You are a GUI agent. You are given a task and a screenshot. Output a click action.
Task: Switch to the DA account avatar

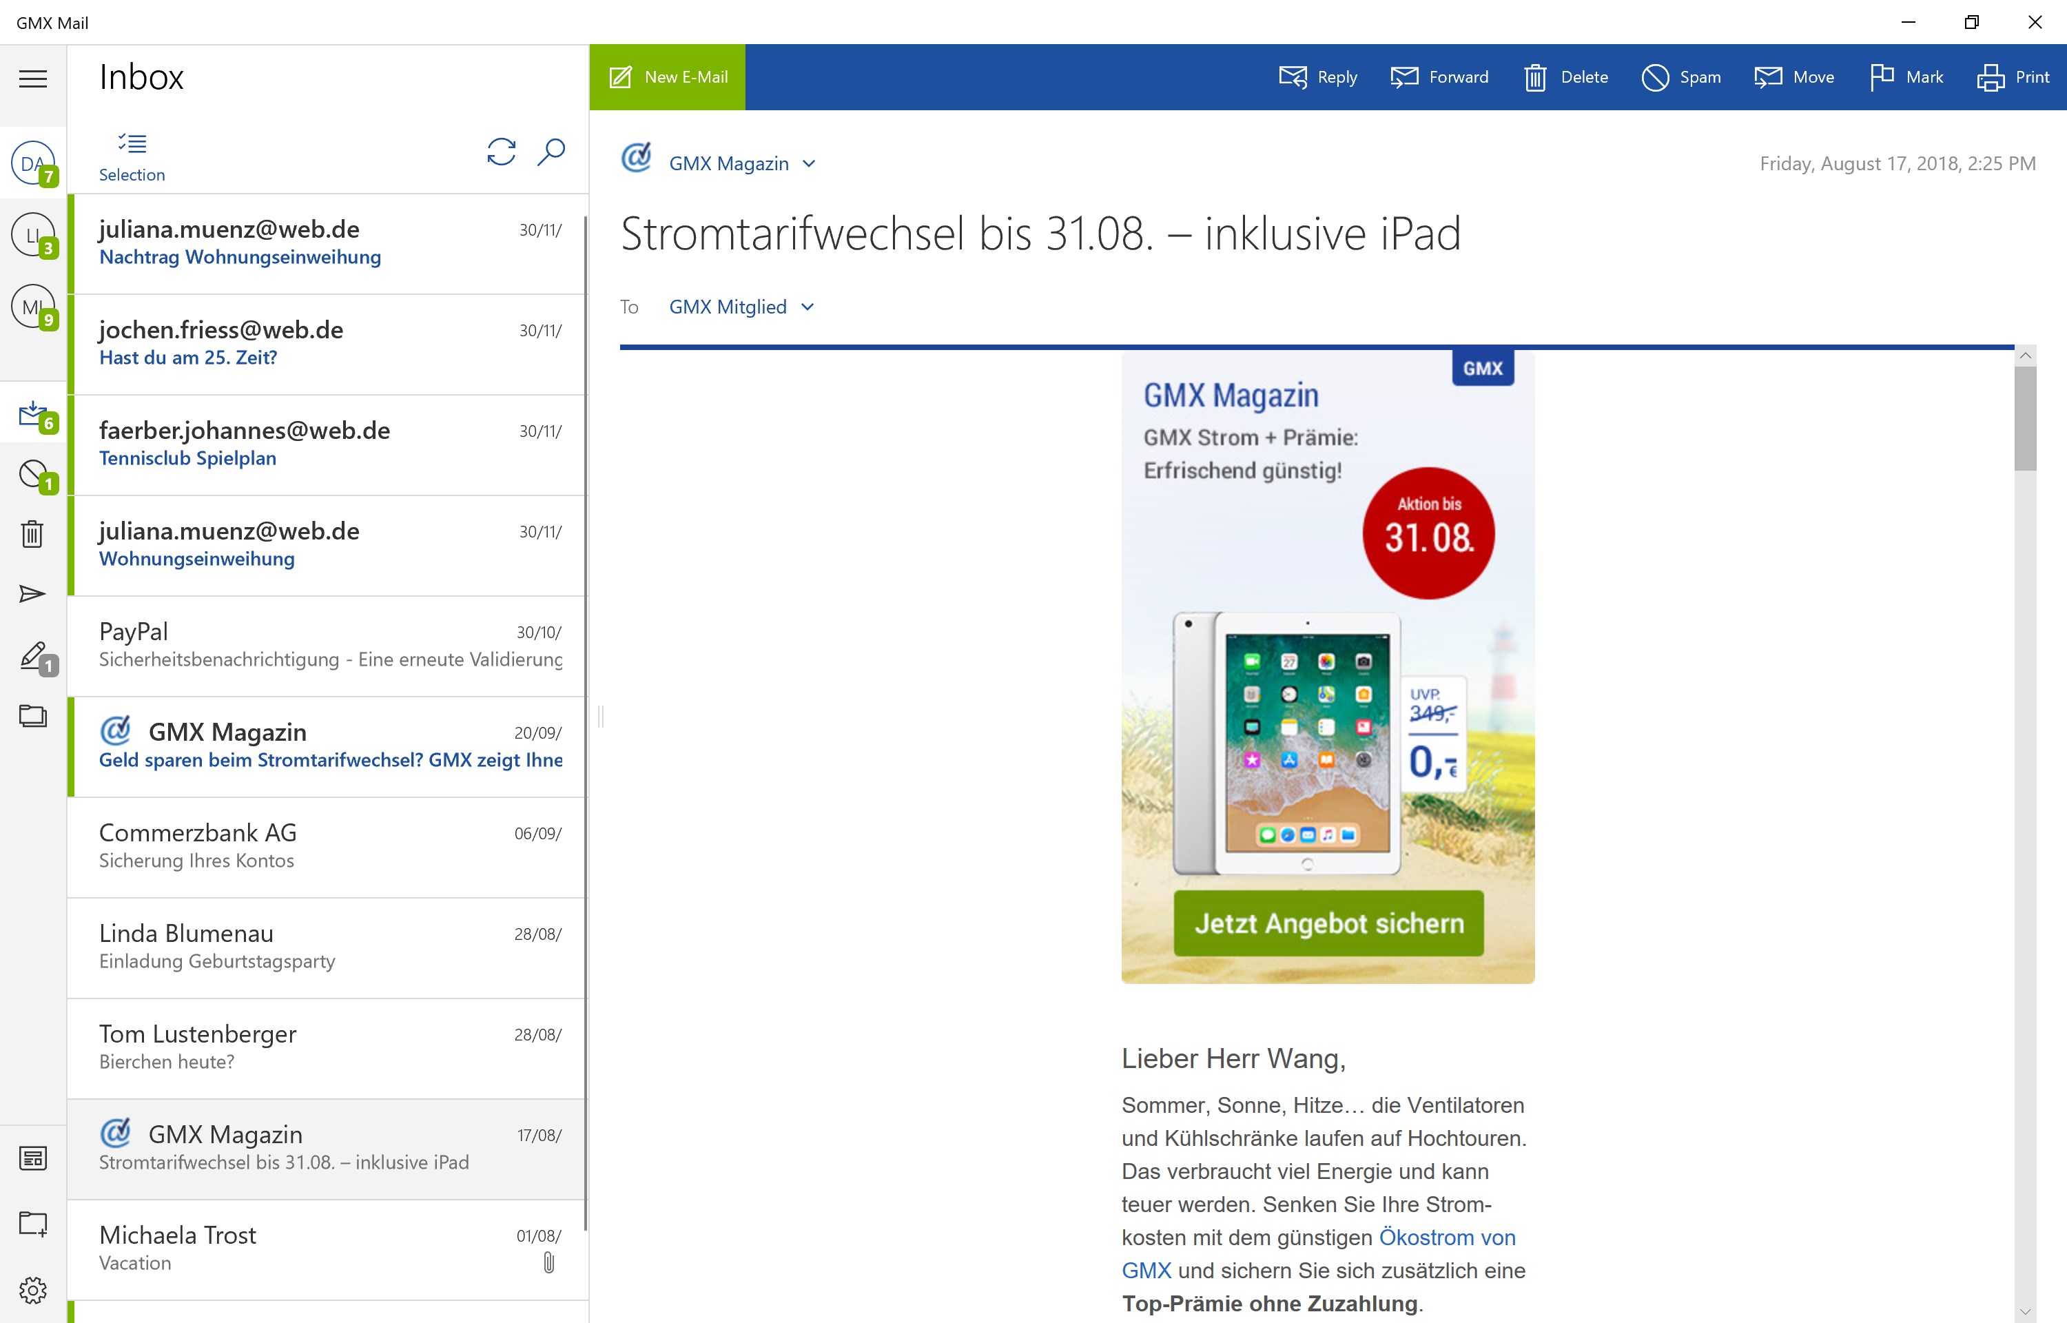tap(32, 163)
